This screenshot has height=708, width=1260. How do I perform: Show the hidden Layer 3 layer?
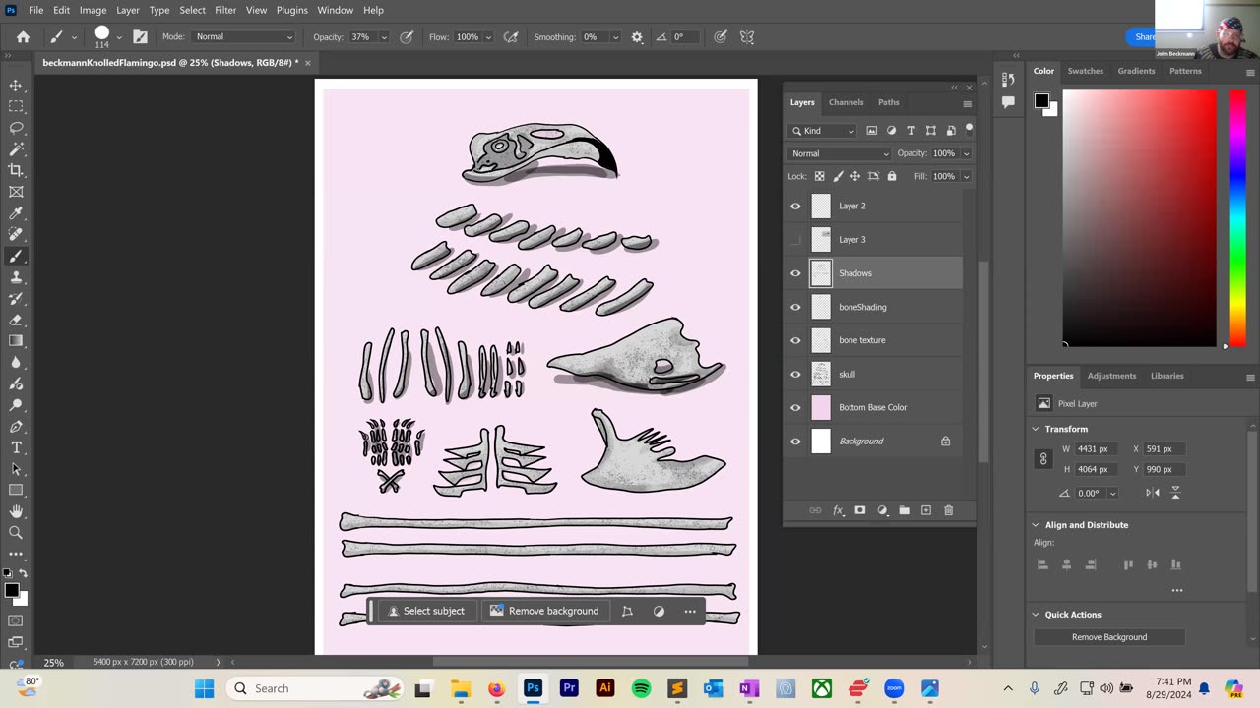coord(795,240)
